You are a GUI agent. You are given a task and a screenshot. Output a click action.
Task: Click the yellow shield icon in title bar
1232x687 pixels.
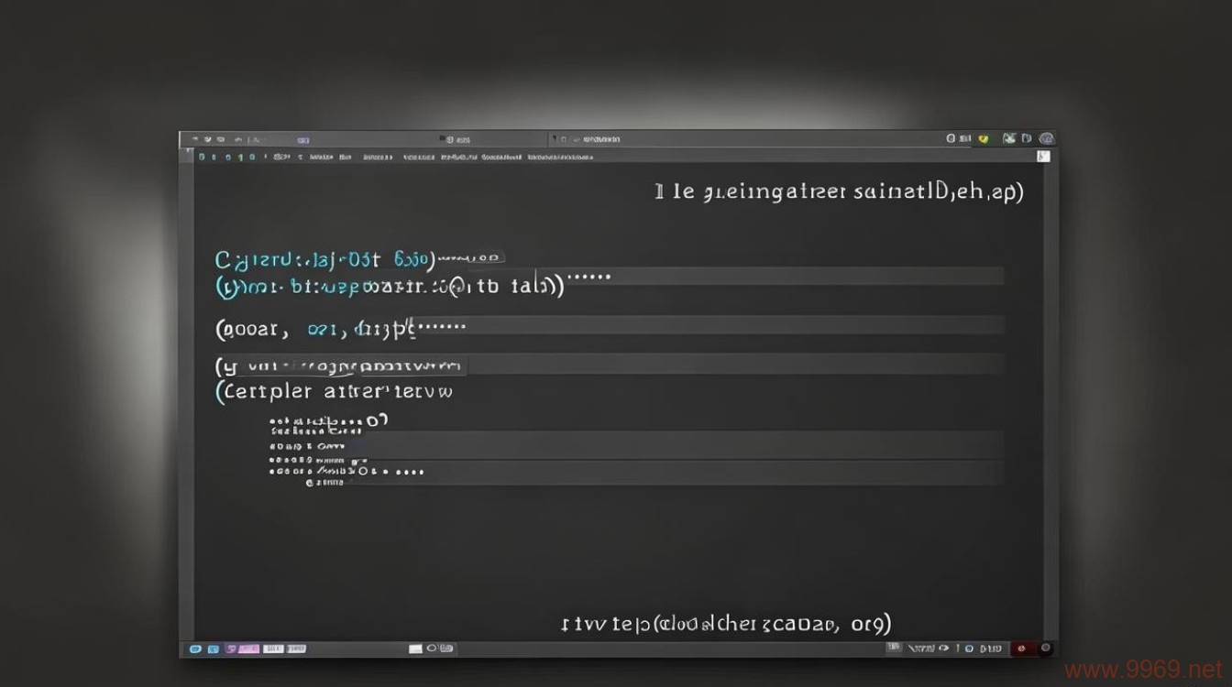click(x=984, y=139)
